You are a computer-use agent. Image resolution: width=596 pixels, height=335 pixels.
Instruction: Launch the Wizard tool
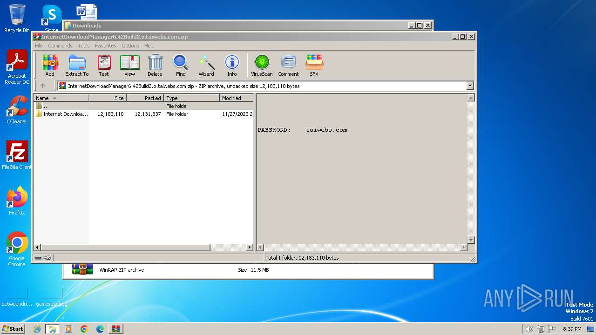[x=206, y=65]
